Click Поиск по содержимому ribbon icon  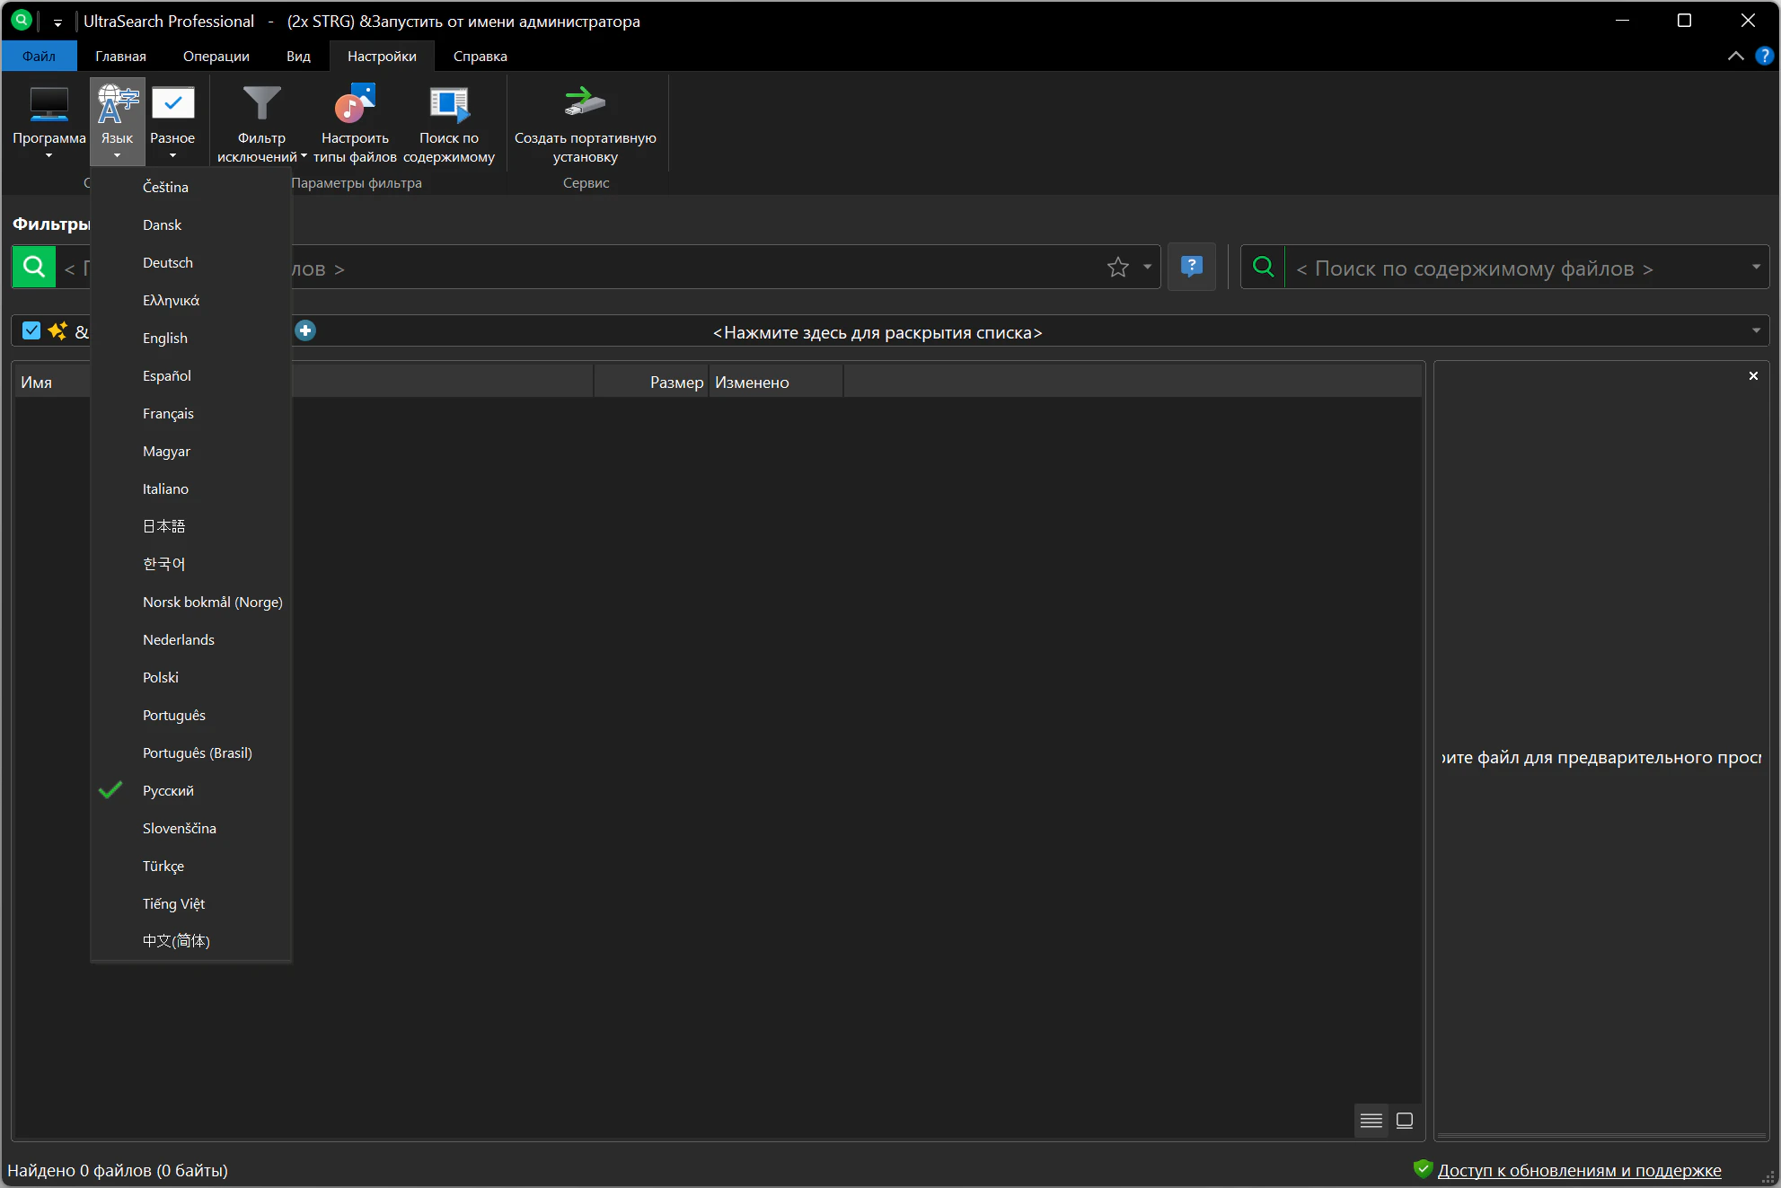click(x=449, y=104)
